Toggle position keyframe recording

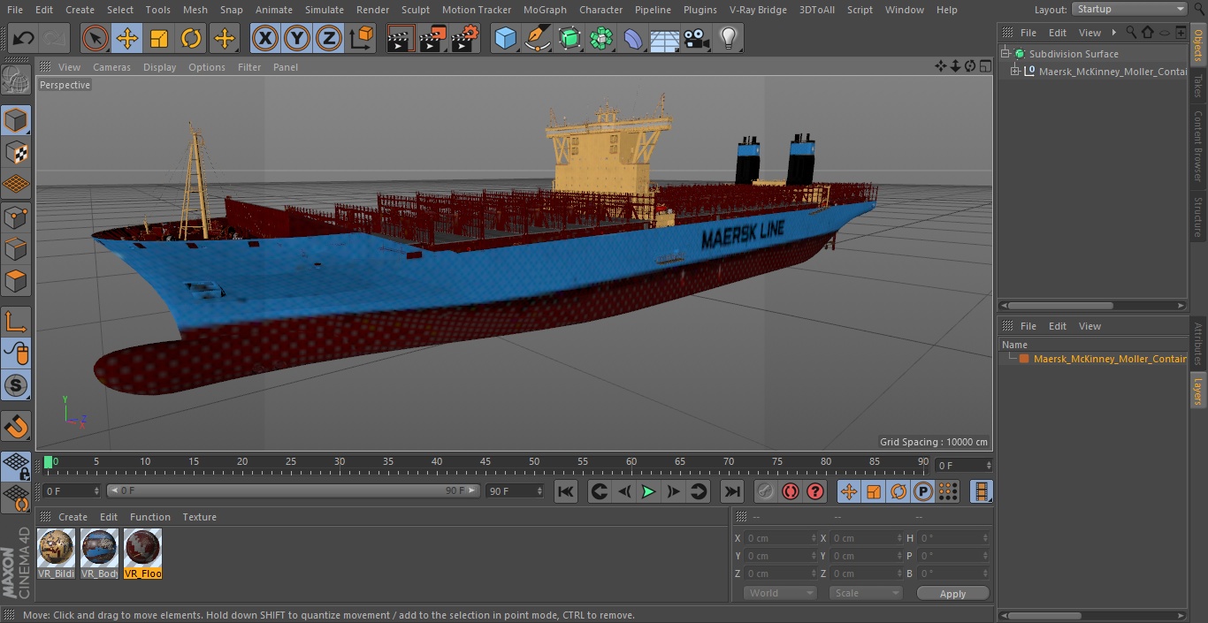point(849,491)
